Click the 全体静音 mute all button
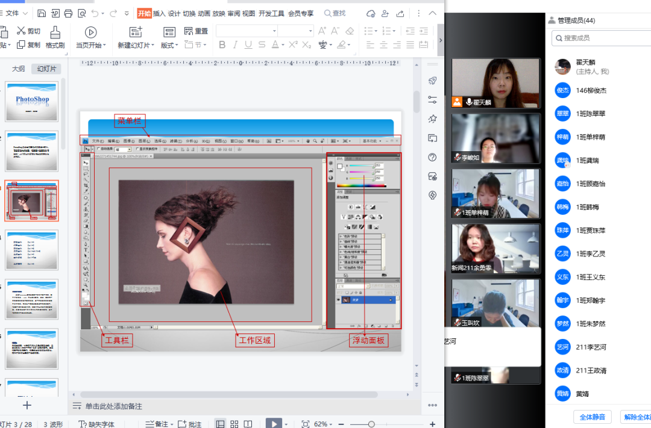651x428 pixels. tap(593, 417)
